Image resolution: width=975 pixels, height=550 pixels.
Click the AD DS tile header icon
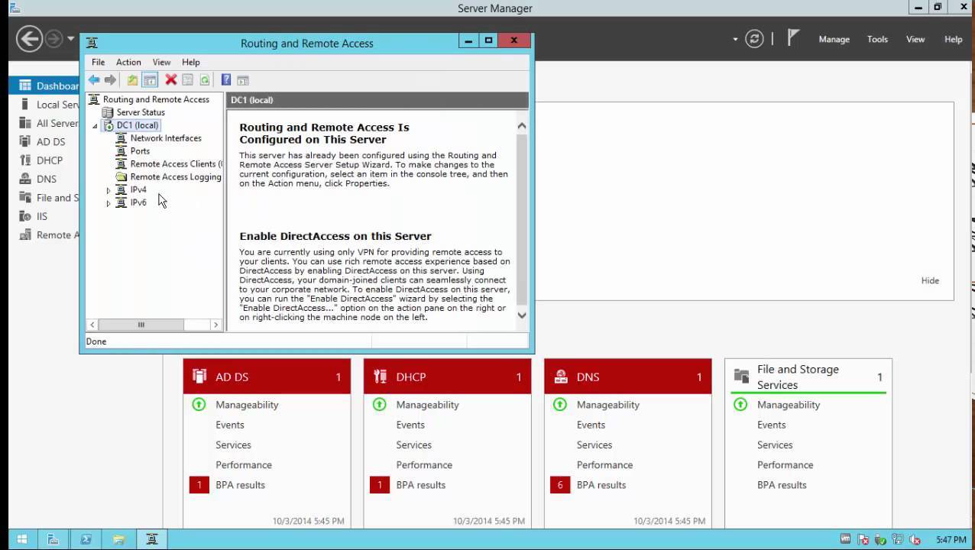coord(199,376)
